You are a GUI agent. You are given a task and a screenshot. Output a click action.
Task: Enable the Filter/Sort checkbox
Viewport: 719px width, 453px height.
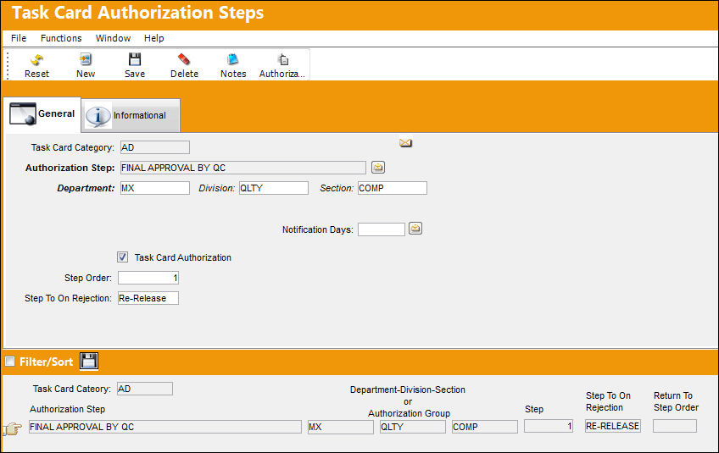9,362
